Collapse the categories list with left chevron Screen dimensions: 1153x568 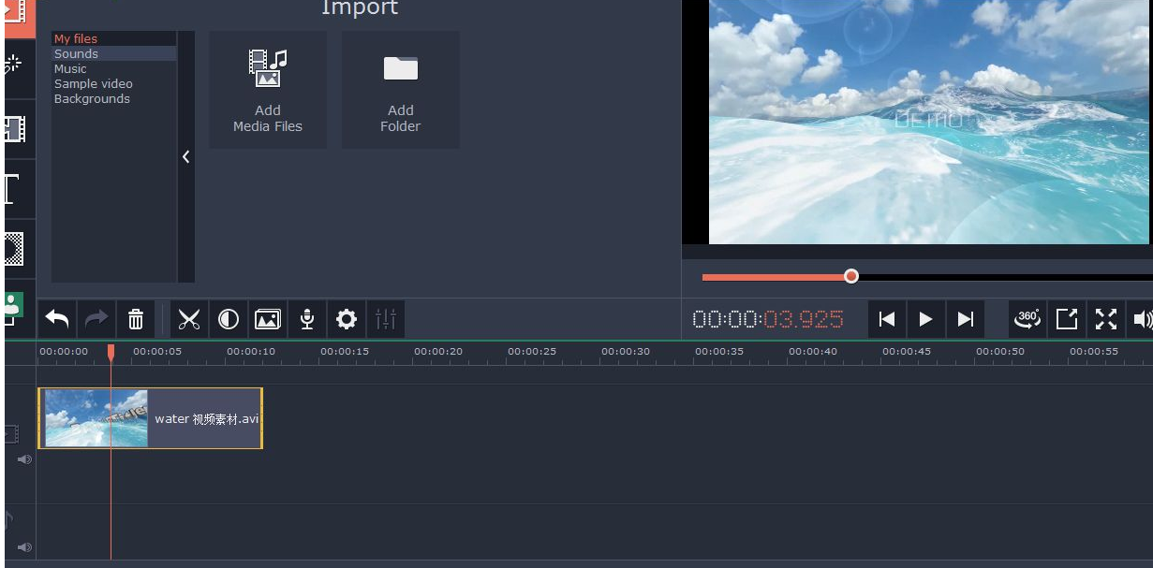(186, 157)
